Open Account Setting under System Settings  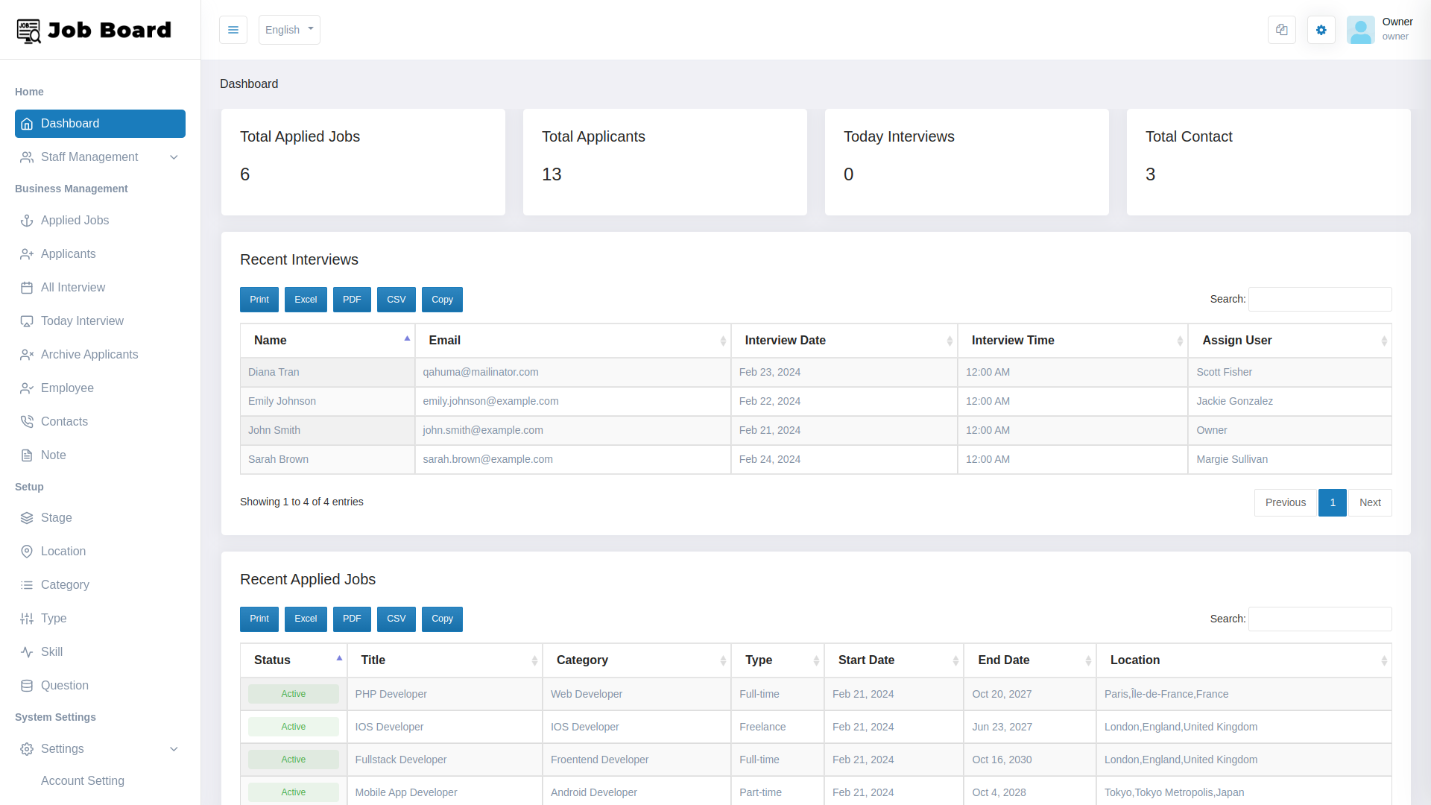[82, 781]
